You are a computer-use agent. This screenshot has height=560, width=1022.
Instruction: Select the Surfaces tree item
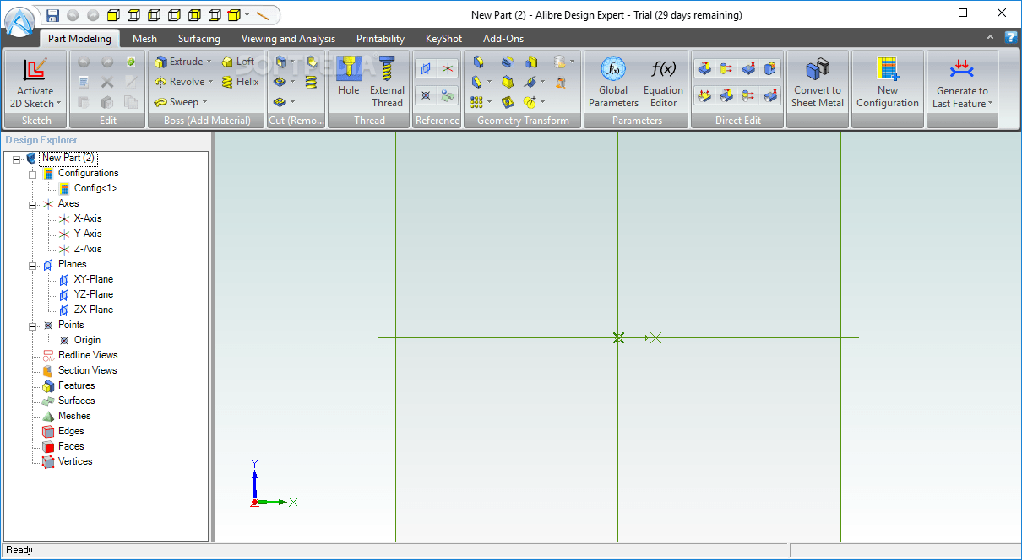76,401
